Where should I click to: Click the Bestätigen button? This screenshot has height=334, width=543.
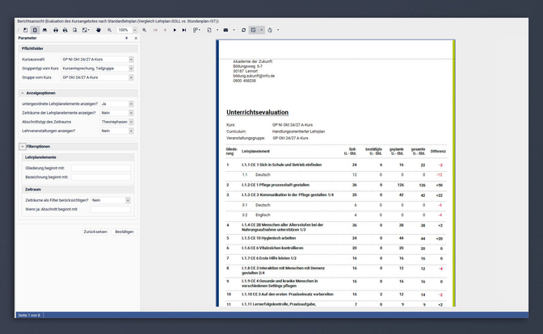coord(124,231)
